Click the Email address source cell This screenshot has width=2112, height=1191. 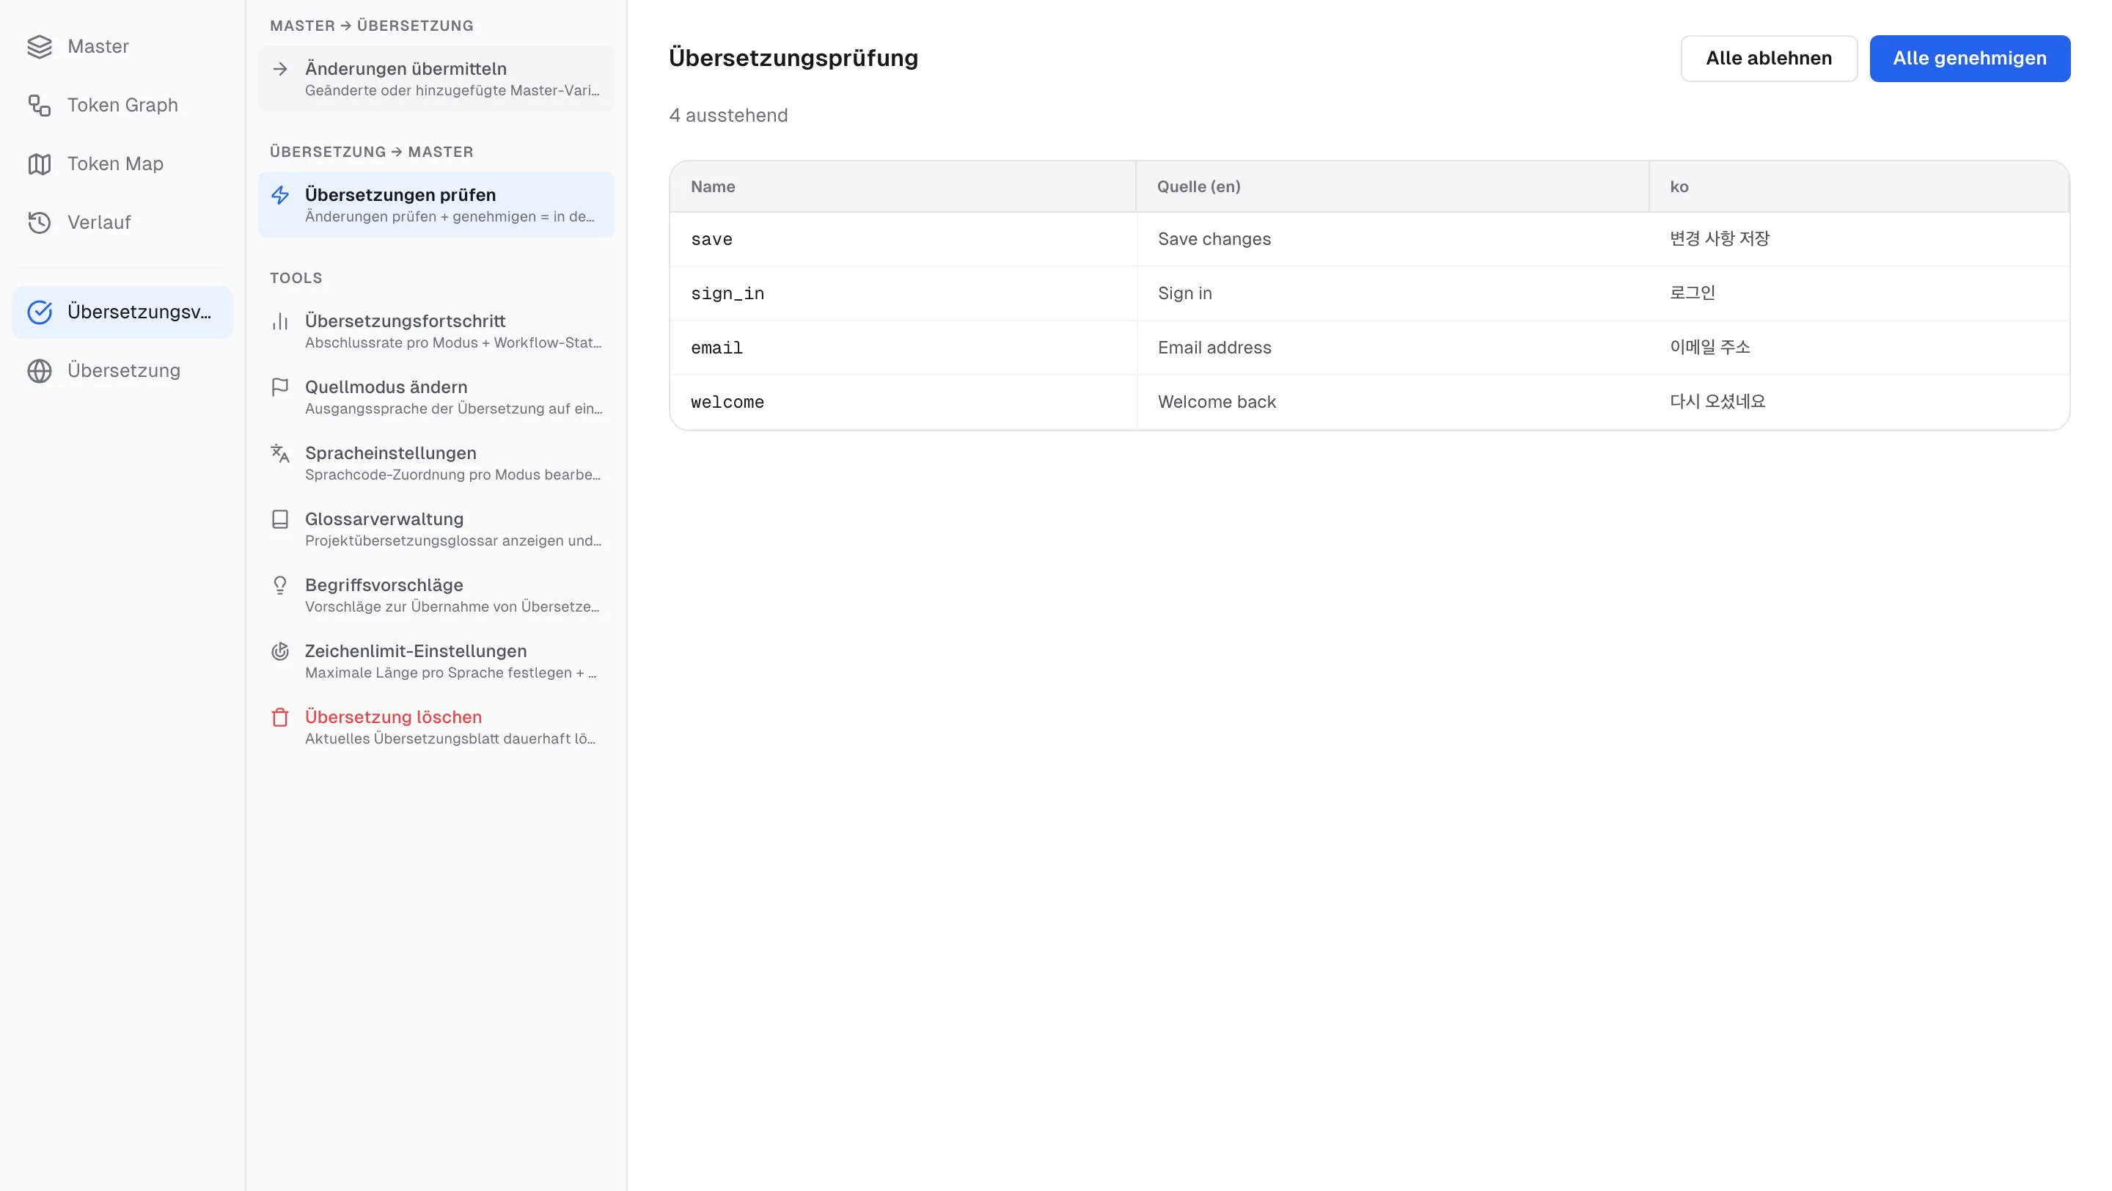coord(1392,348)
